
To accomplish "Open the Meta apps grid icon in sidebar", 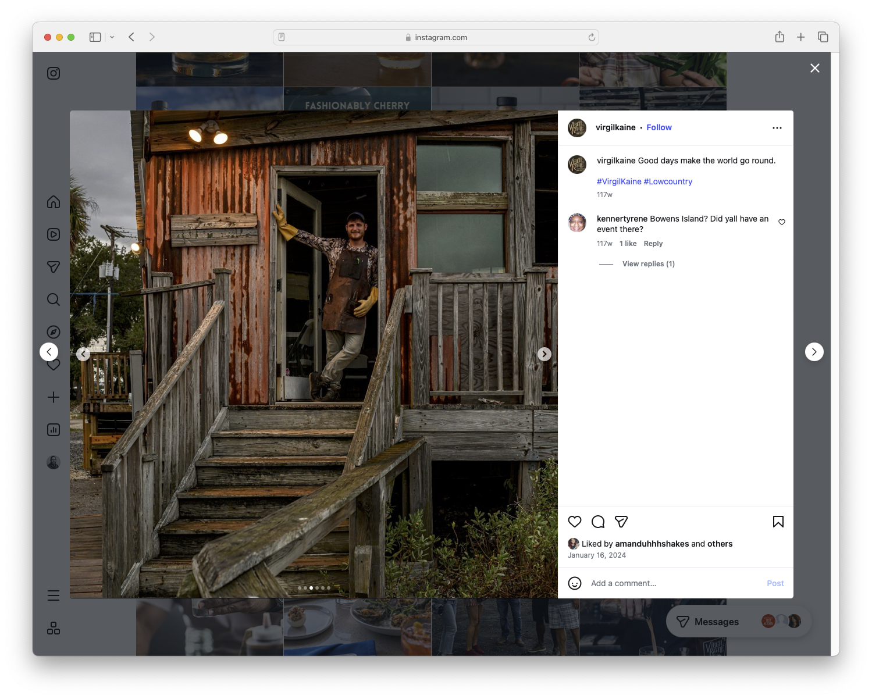I will (54, 628).
